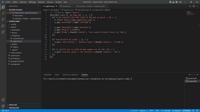Image resolution: width=200 pixels, height=112 pixels.
Task: Change the CRLF end of line sequence
Action: tap(157, 111)
